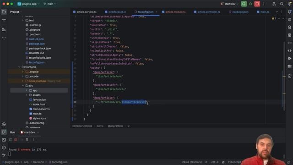Switch to article.controller.ts tab

point(207,12)
